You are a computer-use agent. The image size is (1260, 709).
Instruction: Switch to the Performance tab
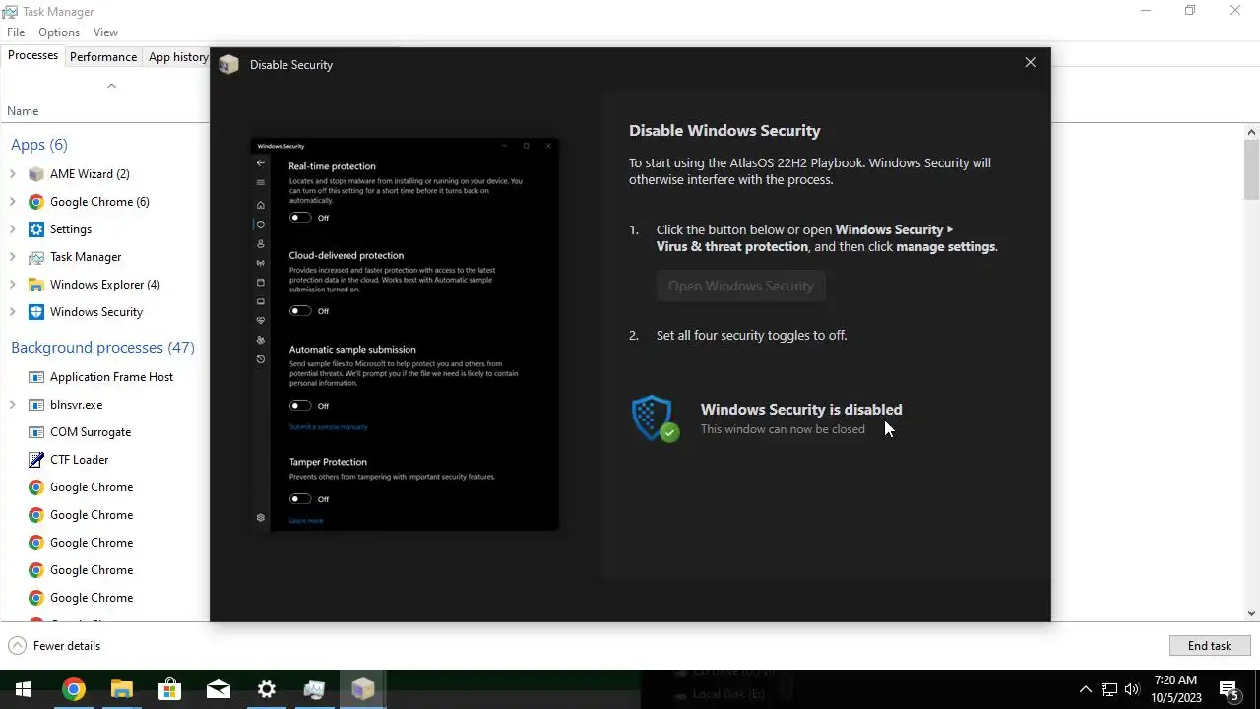point(103,57)
